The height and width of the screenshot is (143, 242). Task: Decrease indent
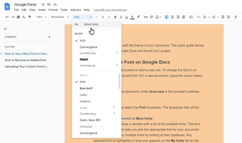[223, 17]
